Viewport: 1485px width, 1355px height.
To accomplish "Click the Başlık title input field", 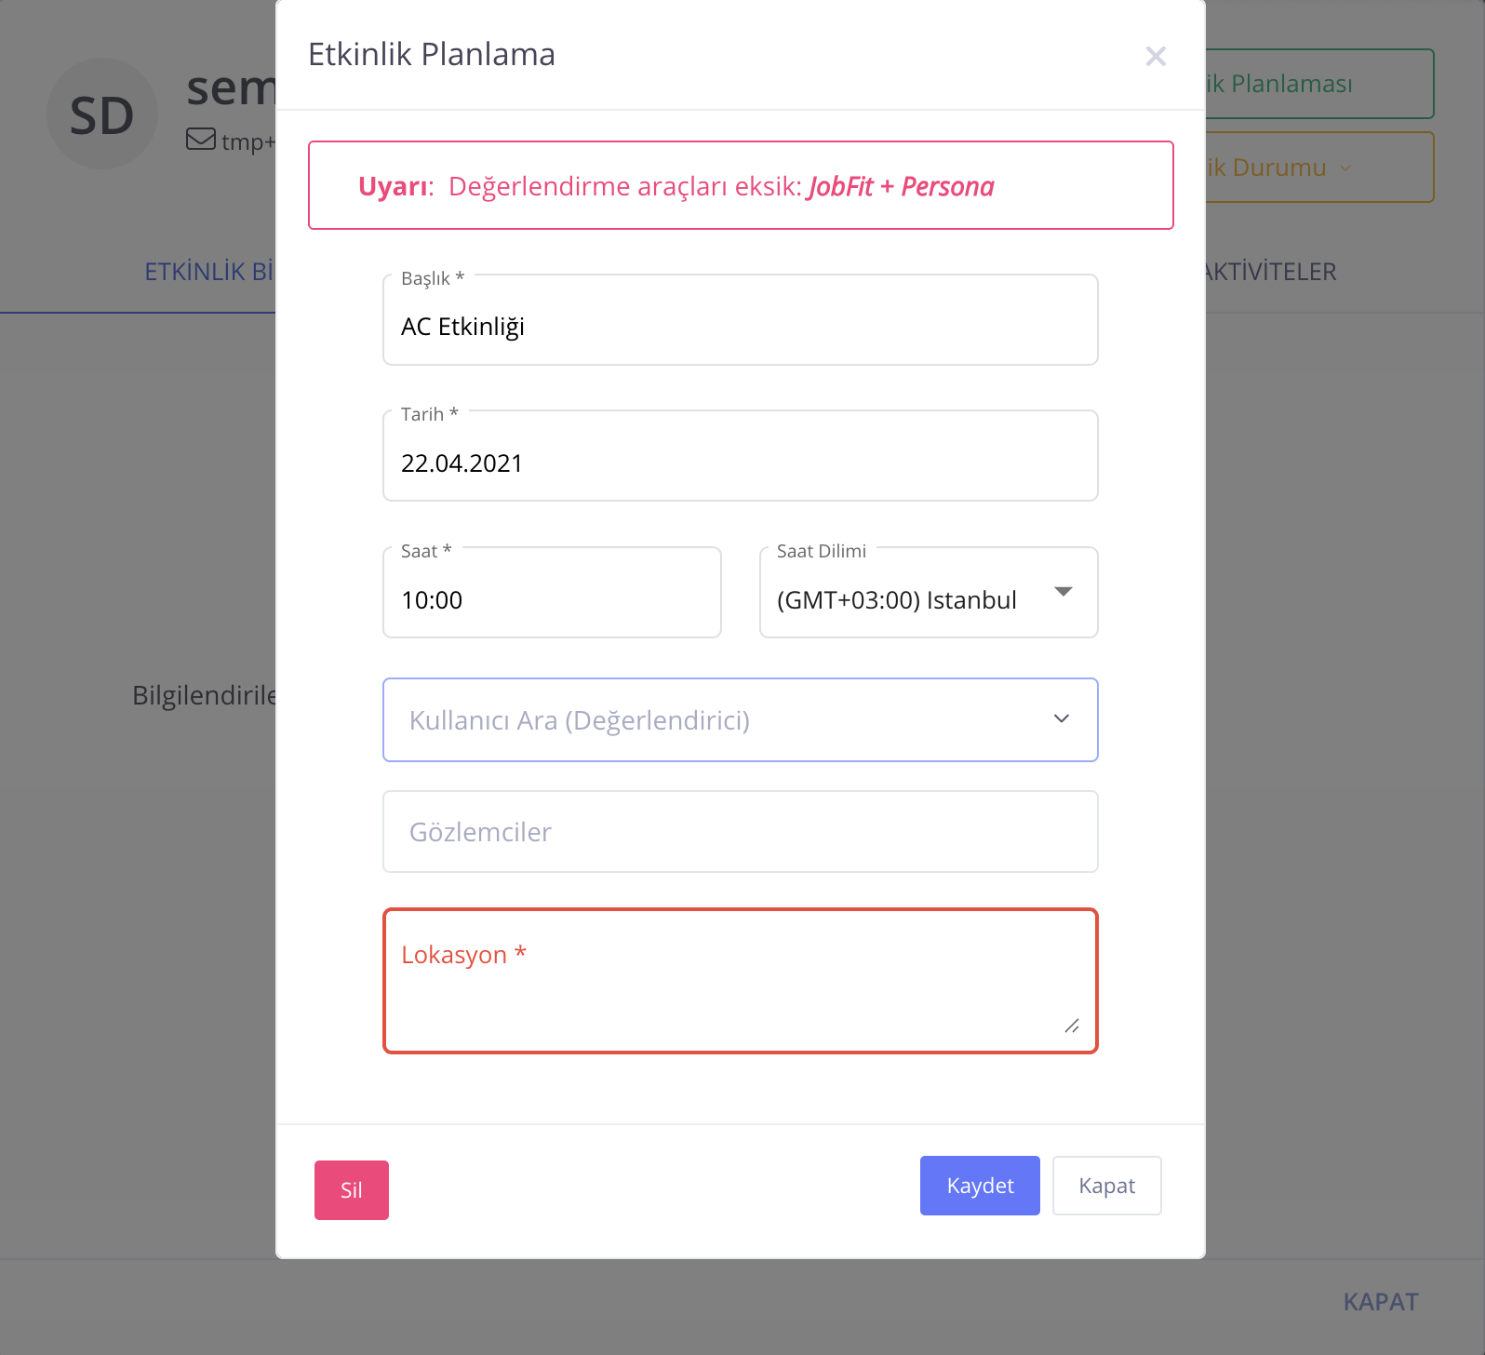I will [740, 326].
